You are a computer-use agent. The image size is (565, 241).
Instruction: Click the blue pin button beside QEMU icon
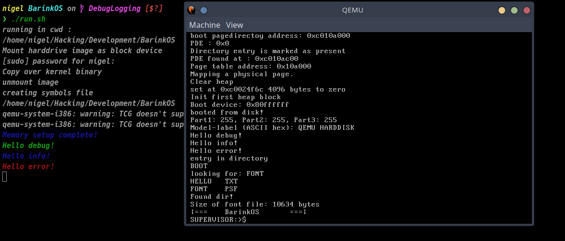pyautogui.click(x=204, y=10)
